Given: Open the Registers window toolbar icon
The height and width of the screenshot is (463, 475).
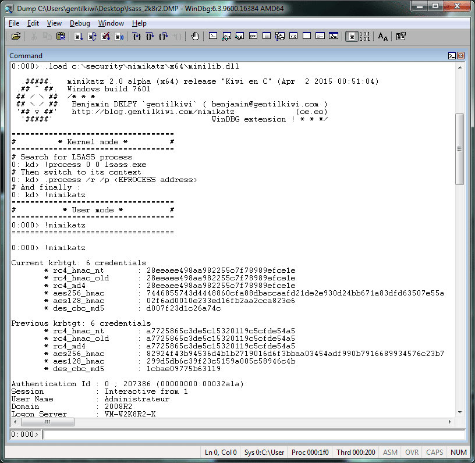Looking at the screenshot, I should 253,36.
